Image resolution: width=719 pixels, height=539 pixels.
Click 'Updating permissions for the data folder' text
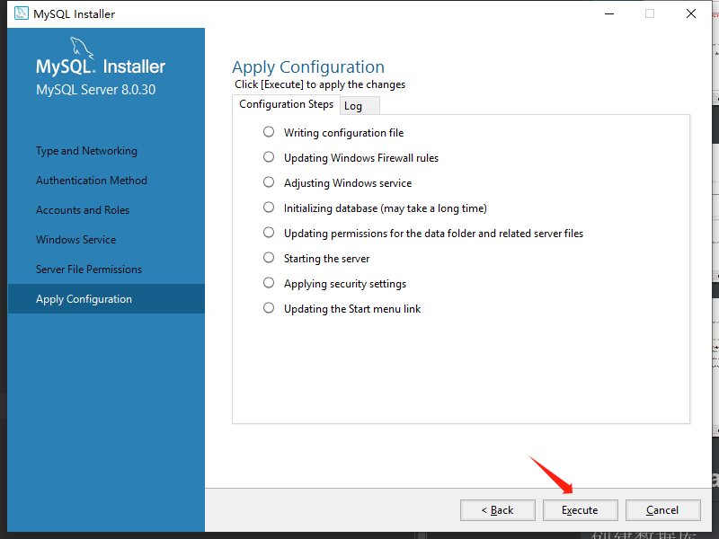tap(434, 234)
